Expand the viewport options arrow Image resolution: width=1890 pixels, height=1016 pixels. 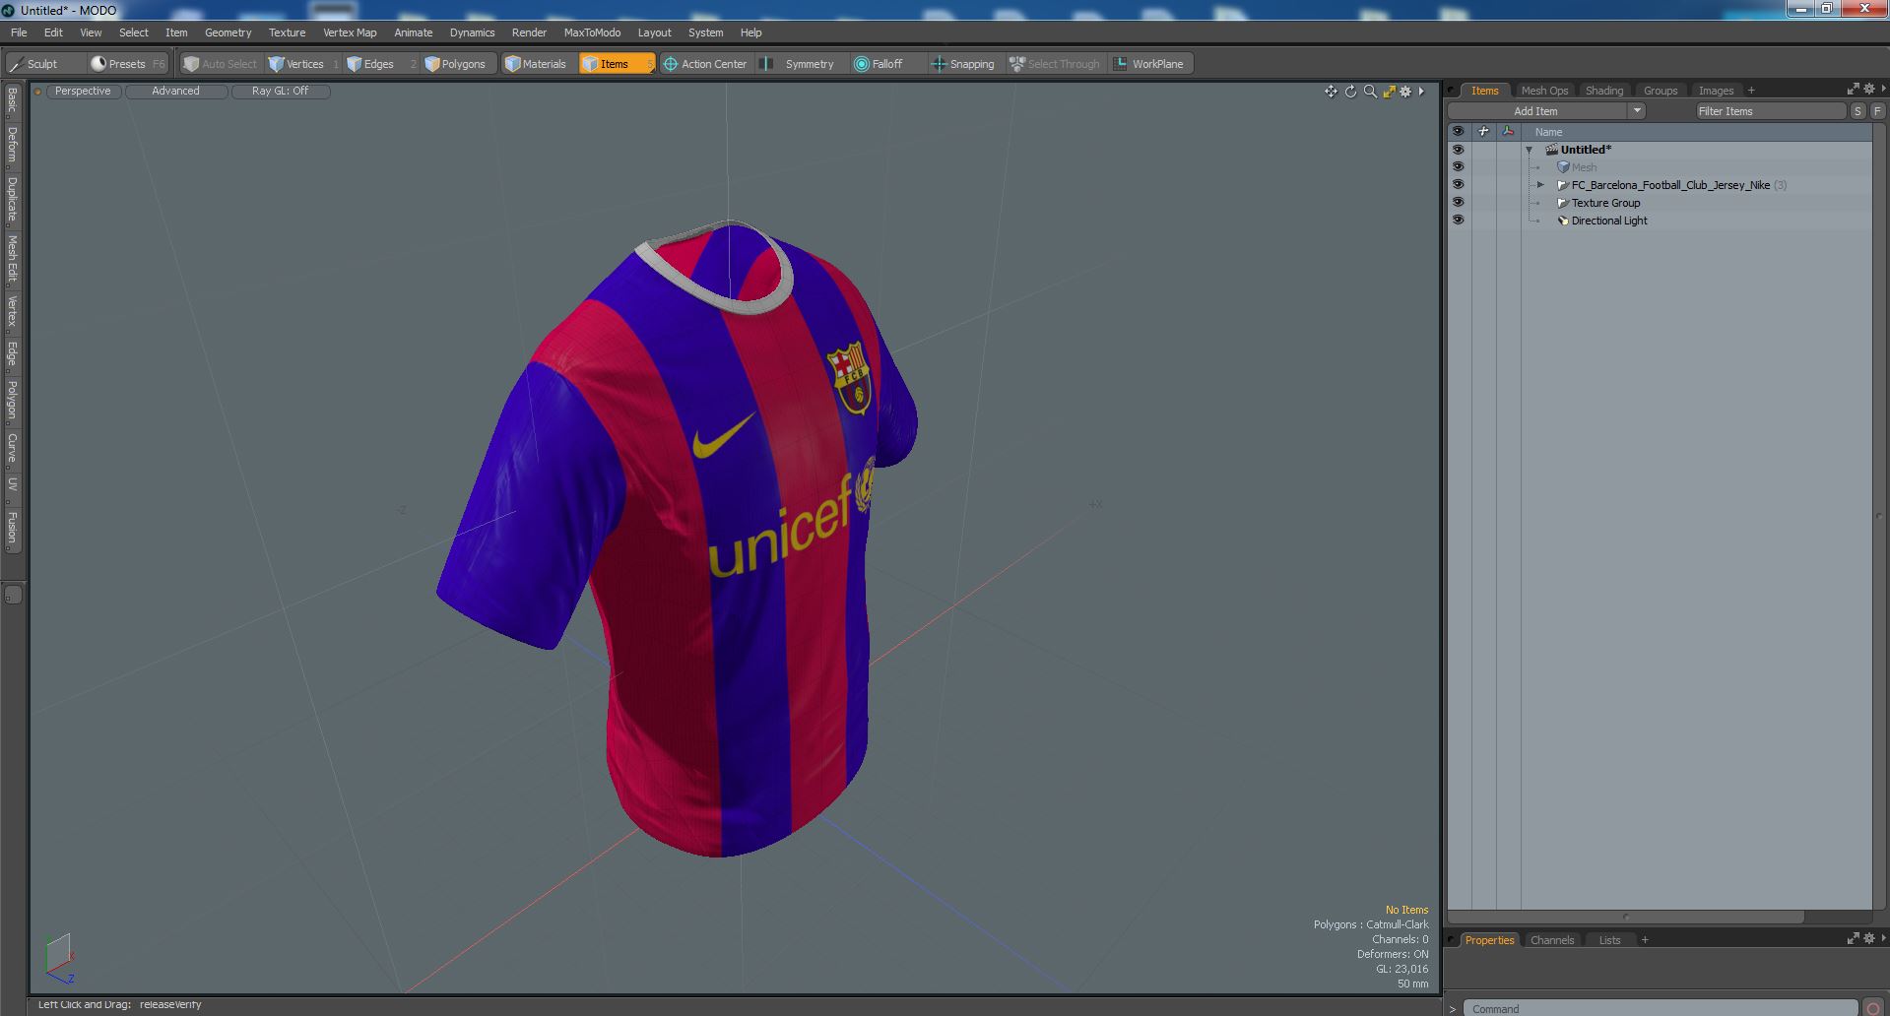1421,92
